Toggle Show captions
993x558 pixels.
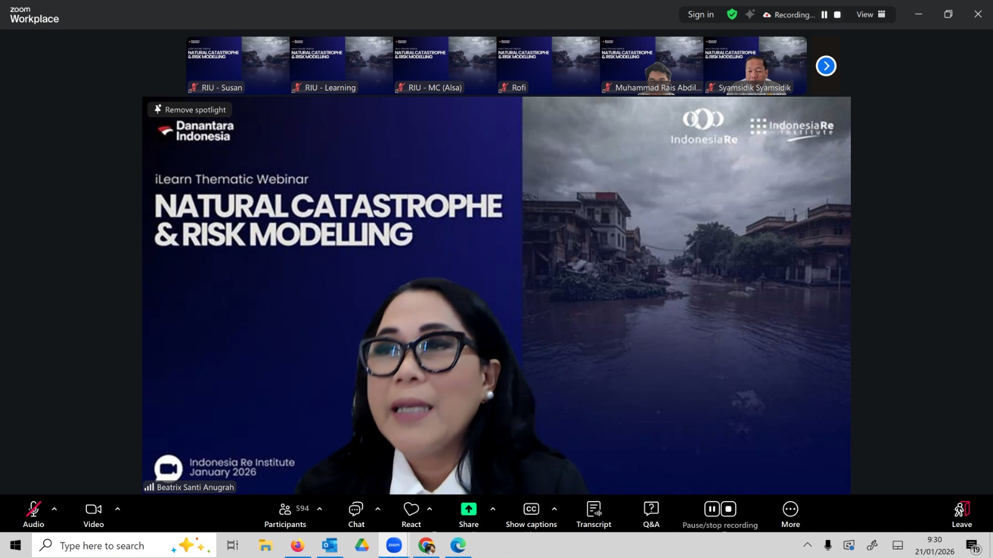tap(531, 514)
